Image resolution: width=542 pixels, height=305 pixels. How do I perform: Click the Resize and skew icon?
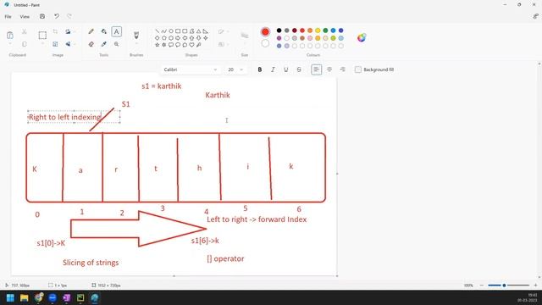tap(55, 44)
